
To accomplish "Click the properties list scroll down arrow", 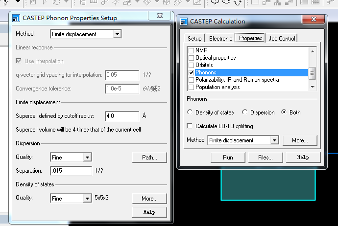I will [x=313, y=87].
